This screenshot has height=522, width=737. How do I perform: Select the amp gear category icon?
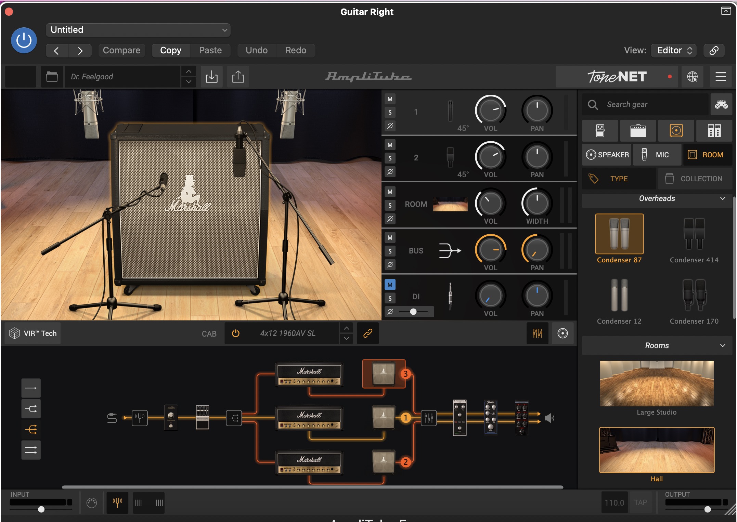tap(638, 131)
